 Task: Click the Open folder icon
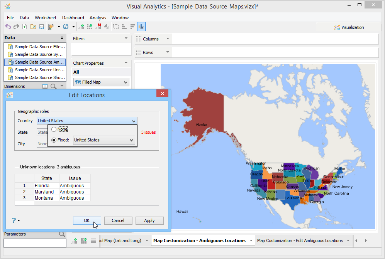[x=33, y=27]
